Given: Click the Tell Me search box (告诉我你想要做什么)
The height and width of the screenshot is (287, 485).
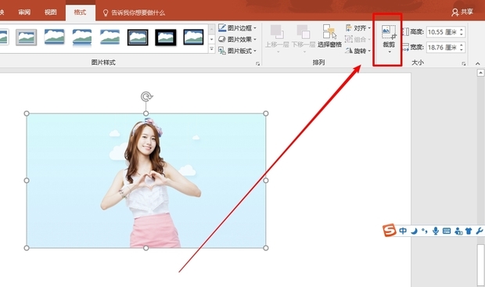Looking at the screenshot, I should pos(135,13).
